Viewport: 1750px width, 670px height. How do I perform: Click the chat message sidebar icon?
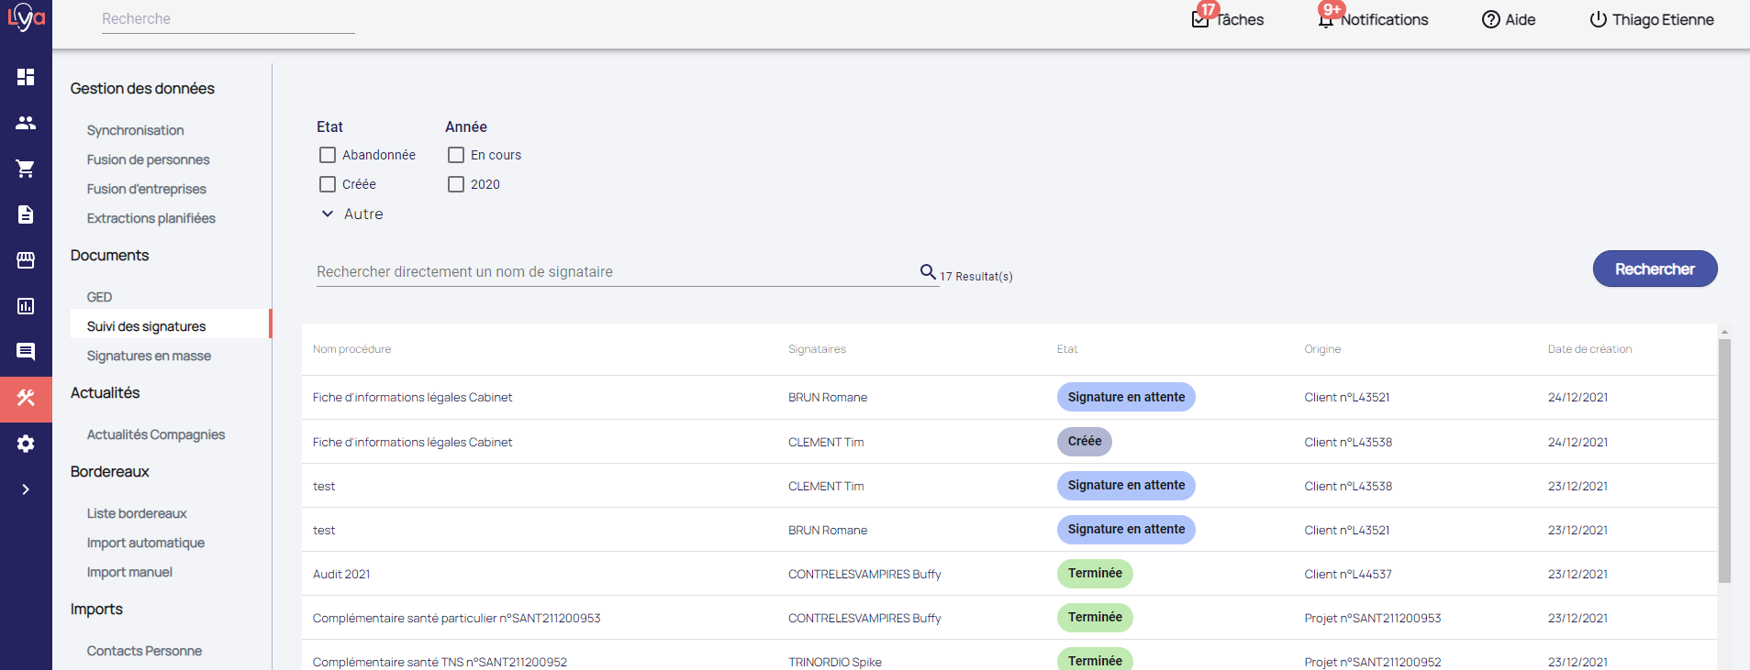pyautogui.click(x=26, y=352)
